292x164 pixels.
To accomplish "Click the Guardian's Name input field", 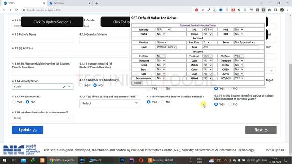I will (104, 40).
